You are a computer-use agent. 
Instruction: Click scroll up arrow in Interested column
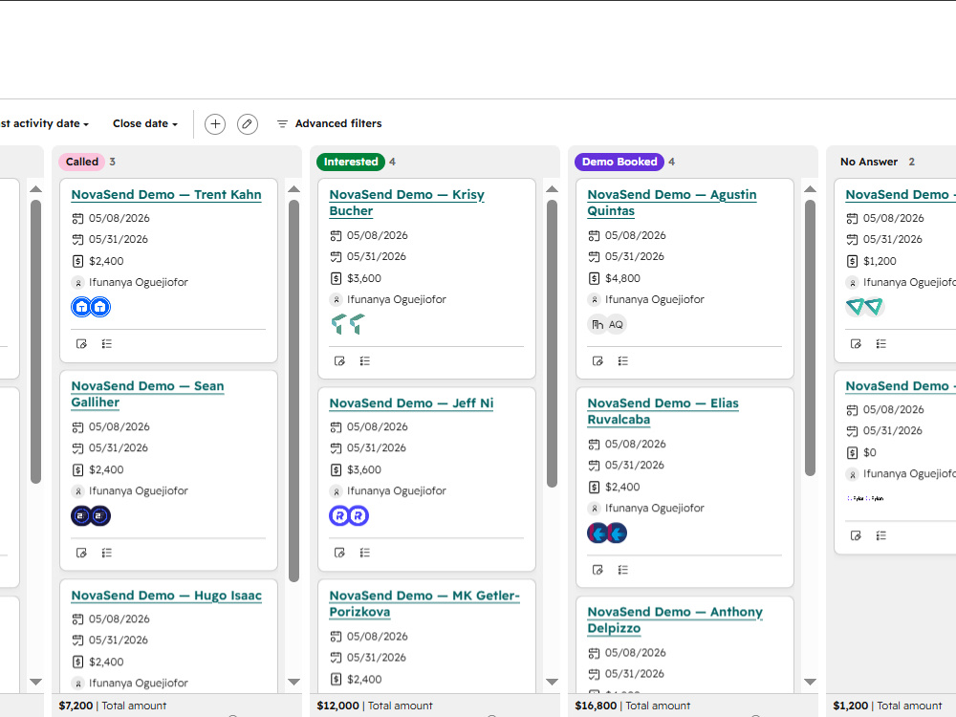tap(552, 189)
